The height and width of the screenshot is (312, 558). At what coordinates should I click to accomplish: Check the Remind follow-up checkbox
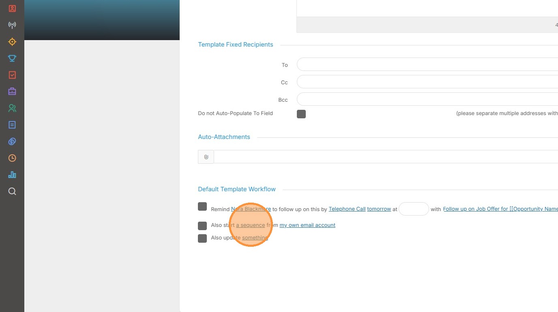[202, 207]
